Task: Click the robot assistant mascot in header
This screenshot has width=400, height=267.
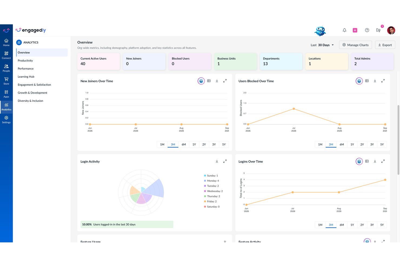Action: pos(320,31)
